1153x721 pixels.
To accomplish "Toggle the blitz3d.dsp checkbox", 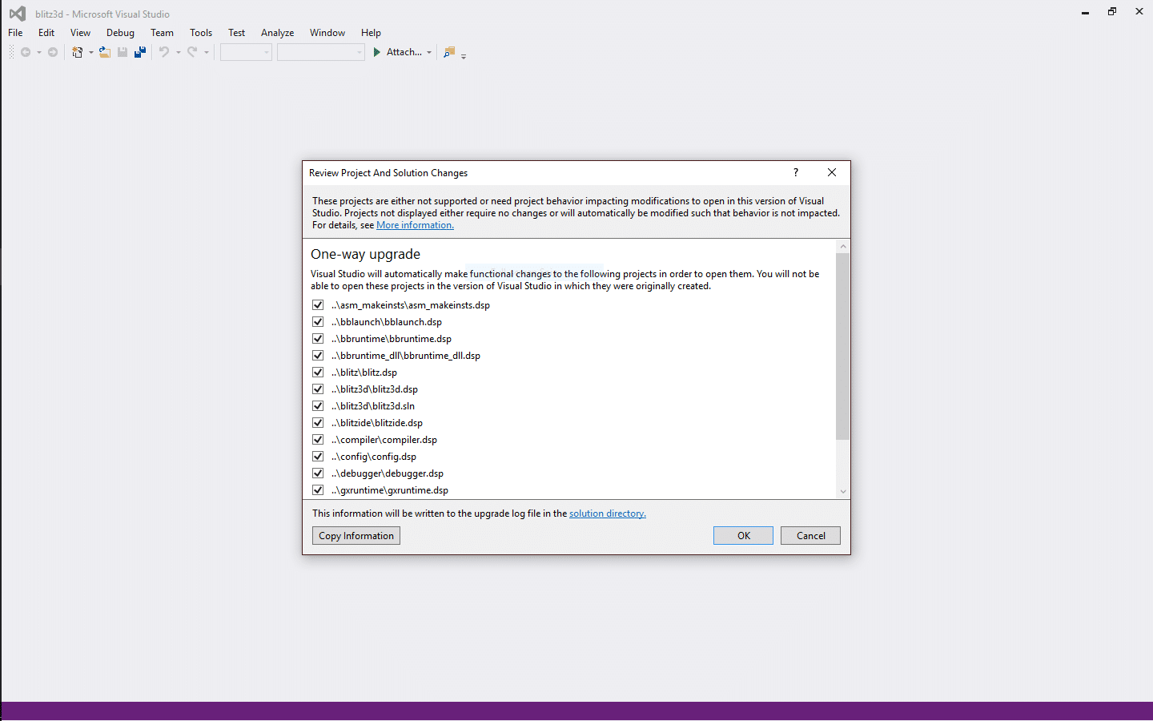I will click(x=318, y=389).
